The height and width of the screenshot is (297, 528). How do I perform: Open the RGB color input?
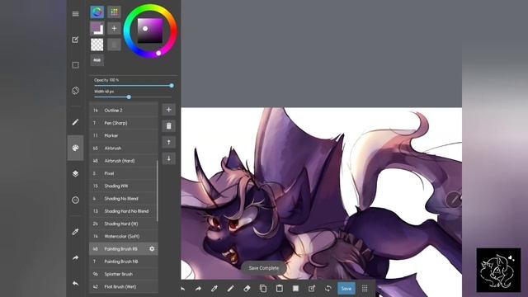[x=97, y=60]
